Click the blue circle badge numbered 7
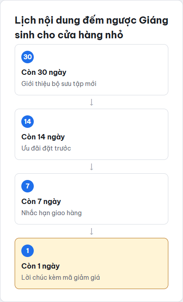 coord(28,186)
